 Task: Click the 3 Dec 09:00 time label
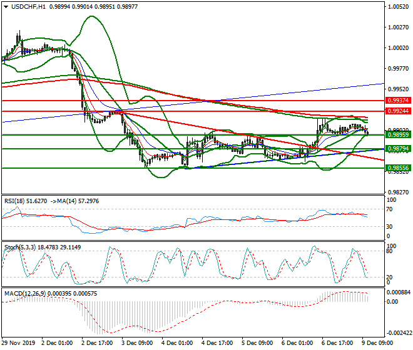point(137,343)
